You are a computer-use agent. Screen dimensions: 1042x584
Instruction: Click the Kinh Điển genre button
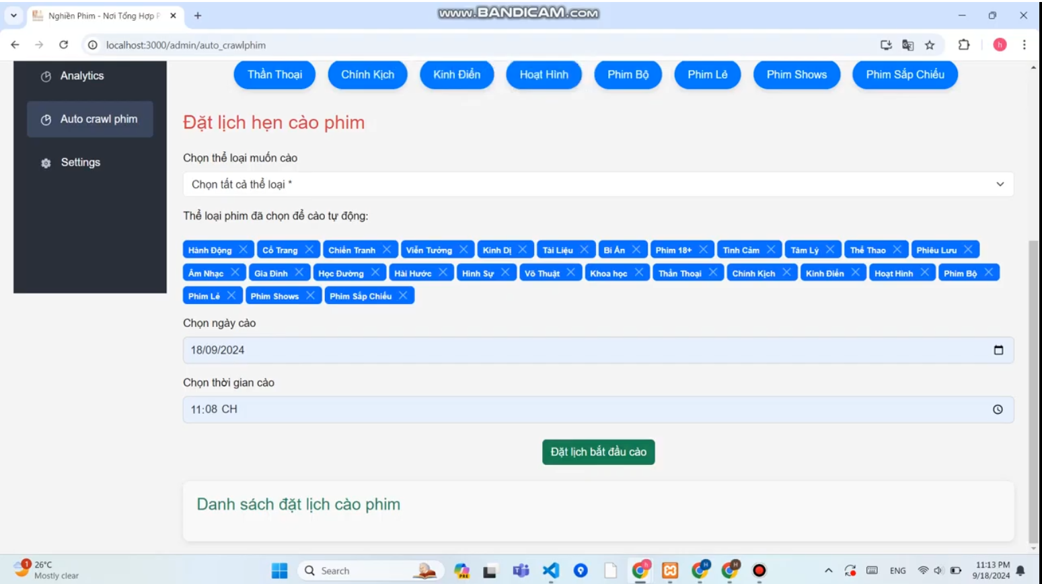click(457, 75)
